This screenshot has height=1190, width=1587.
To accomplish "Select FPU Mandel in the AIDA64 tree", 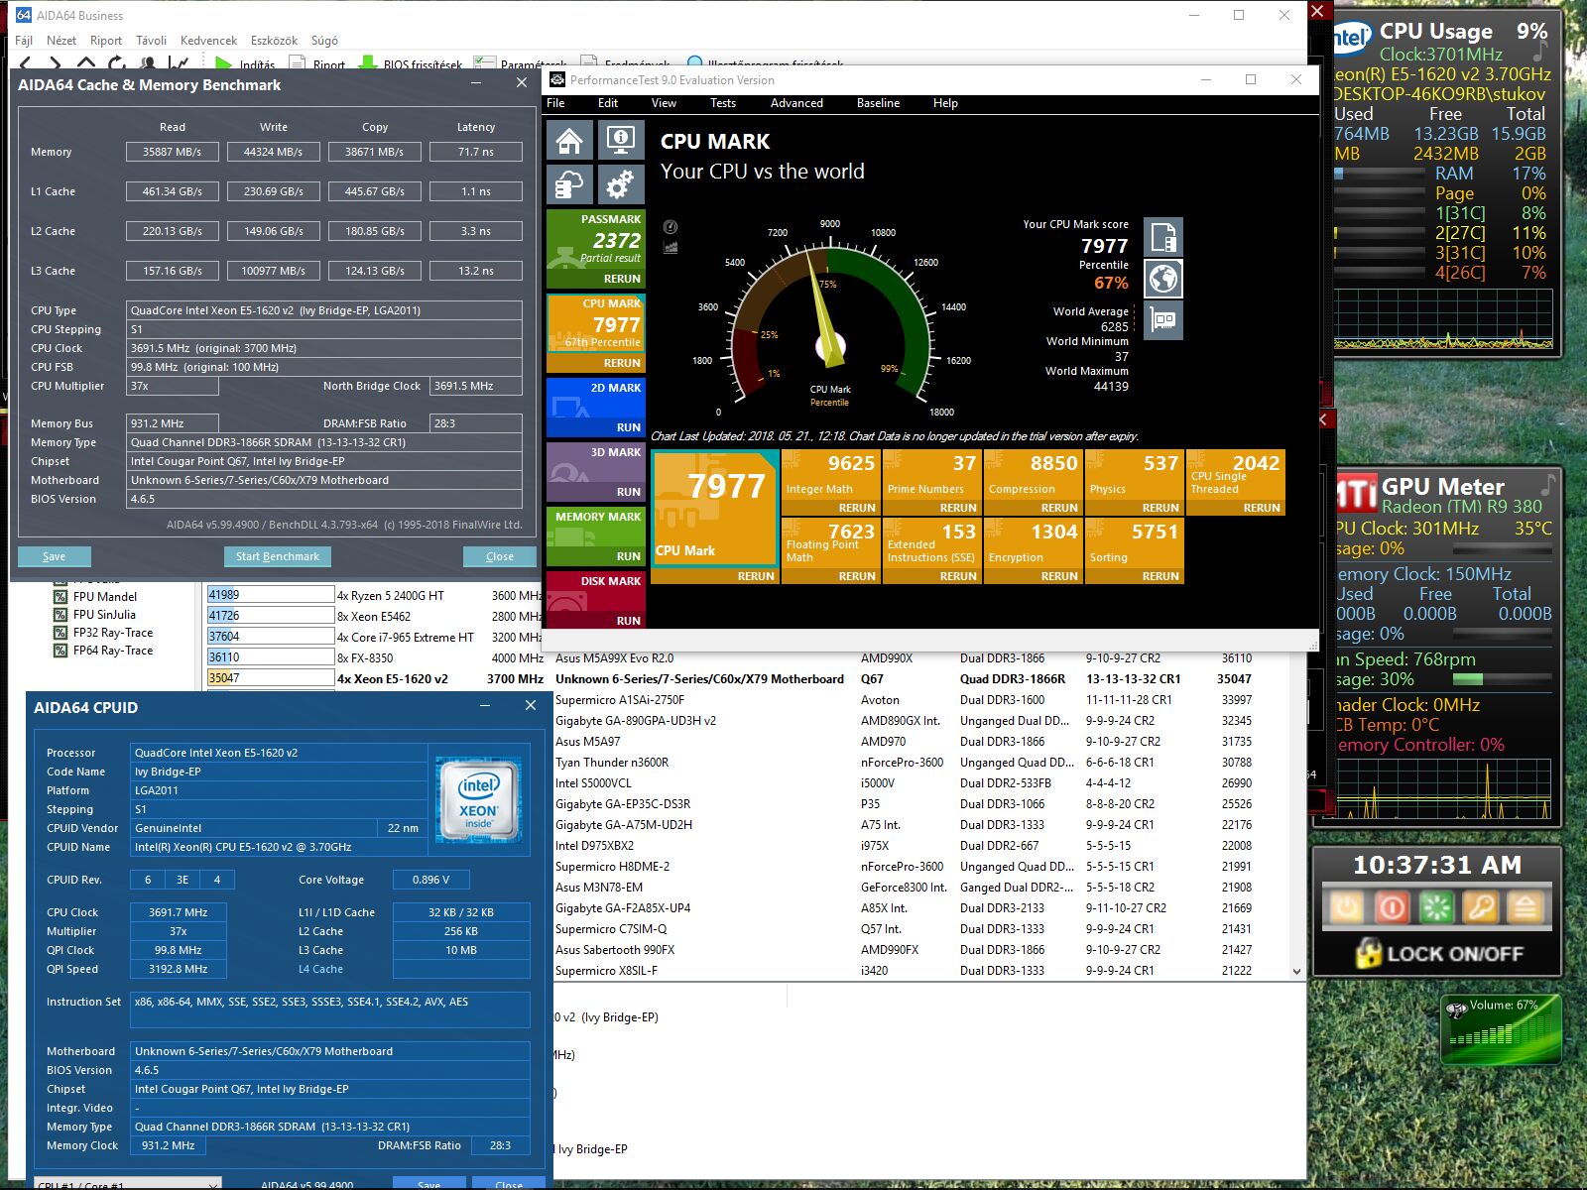I will [105, 597].
